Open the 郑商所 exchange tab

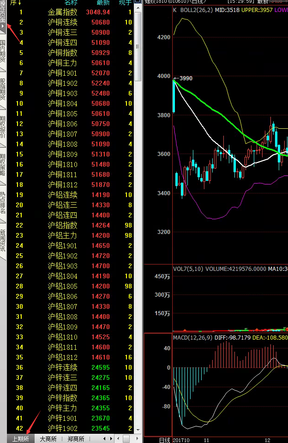pos(76,439)
